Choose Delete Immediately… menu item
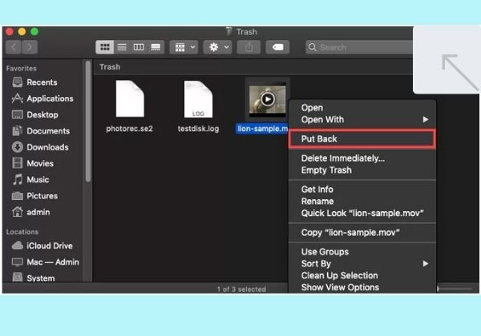The image size is (481, 336). pyautogui.click(x=362, y=158)
